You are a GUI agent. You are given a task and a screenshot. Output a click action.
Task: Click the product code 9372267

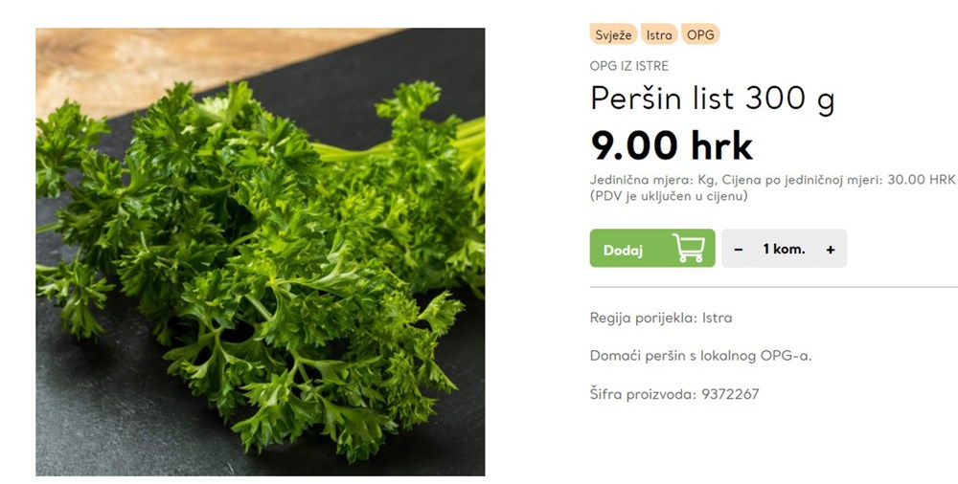tap(730, 394)
